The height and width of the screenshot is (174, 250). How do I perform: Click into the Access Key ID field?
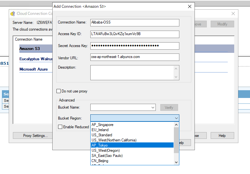pos(135,34)
